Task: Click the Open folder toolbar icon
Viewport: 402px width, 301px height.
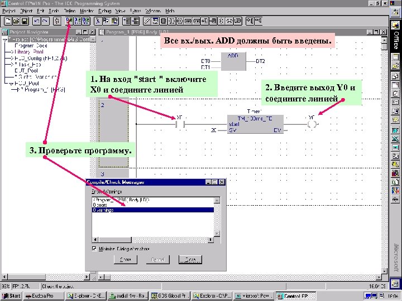Action: pos(16,21)
